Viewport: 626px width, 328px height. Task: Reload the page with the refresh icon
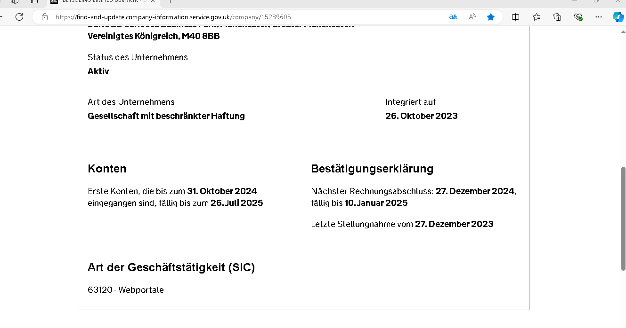click(19, 17)
